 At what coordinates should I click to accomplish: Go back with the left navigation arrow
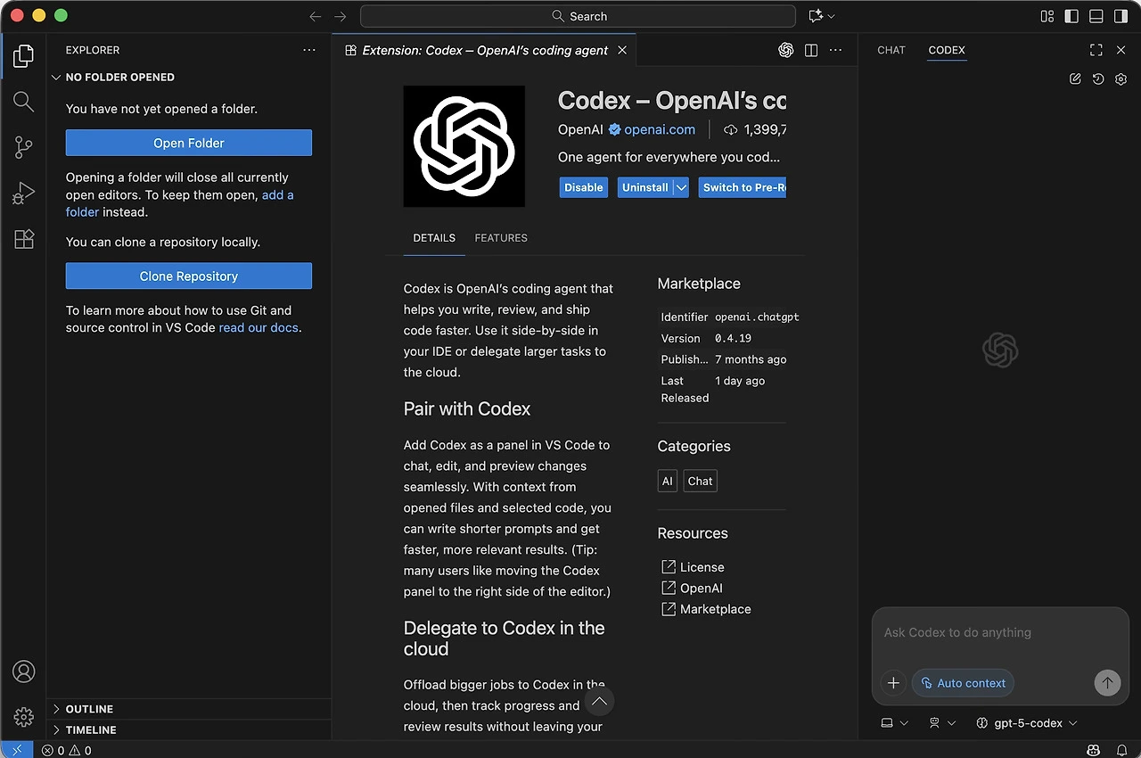point(315,16)
